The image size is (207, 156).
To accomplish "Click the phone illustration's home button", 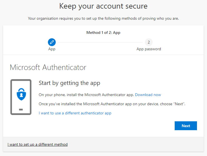I will click(x=21, y=110).
